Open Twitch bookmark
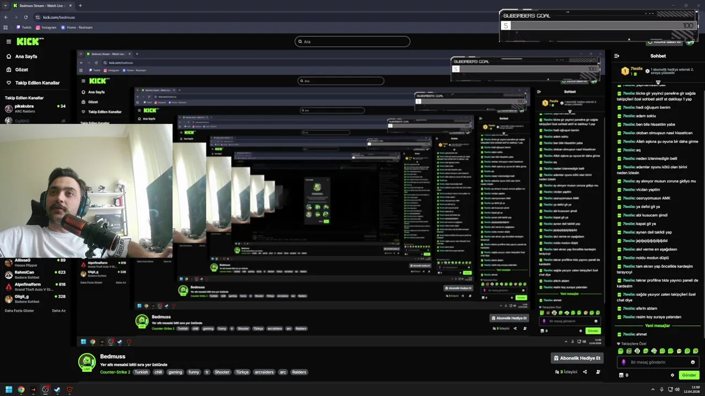705x396 pixels. click(x=24, y=27)
